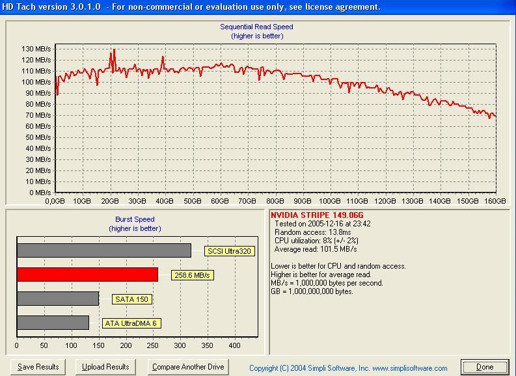Select the Random access 13.8ms line
Viewport: 516px width, 376px height.
[x=314, y=232]
